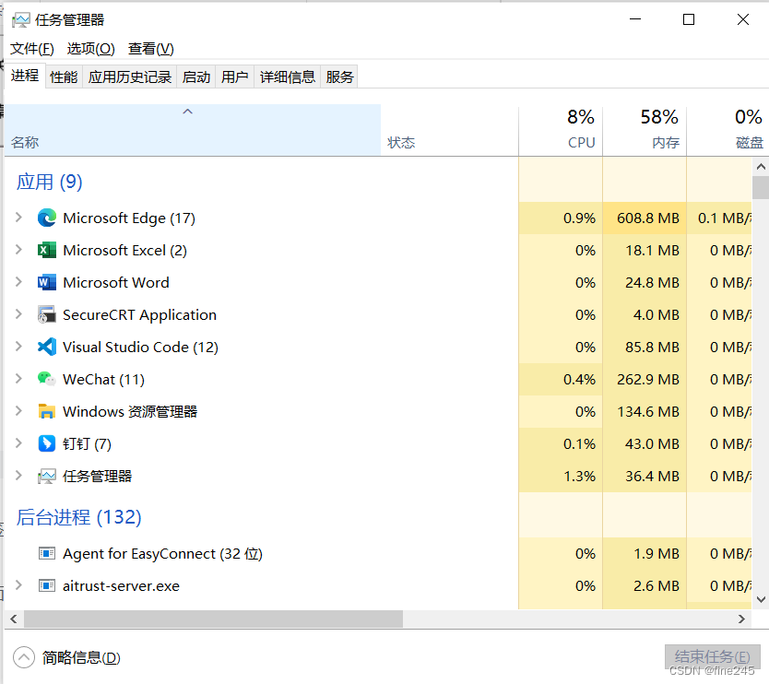This screenshot has width=769, height=684.
Task: Expand the WeChat (11) process group
Action: (18, 379)
